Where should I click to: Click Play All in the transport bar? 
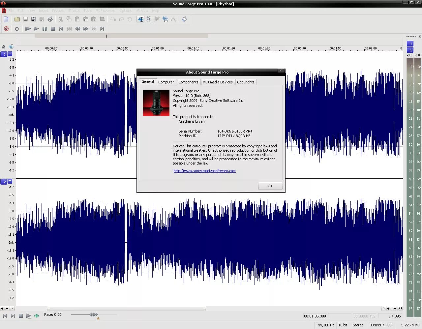point(28,29)
